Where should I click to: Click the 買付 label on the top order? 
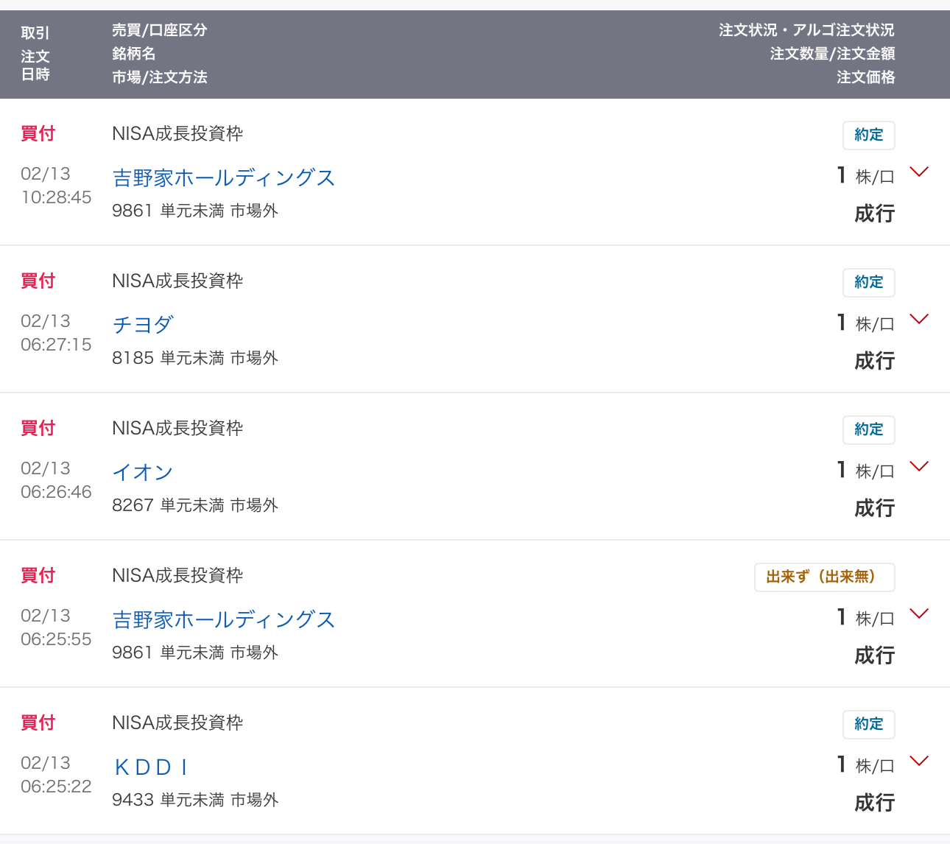(x=38, y=134)
